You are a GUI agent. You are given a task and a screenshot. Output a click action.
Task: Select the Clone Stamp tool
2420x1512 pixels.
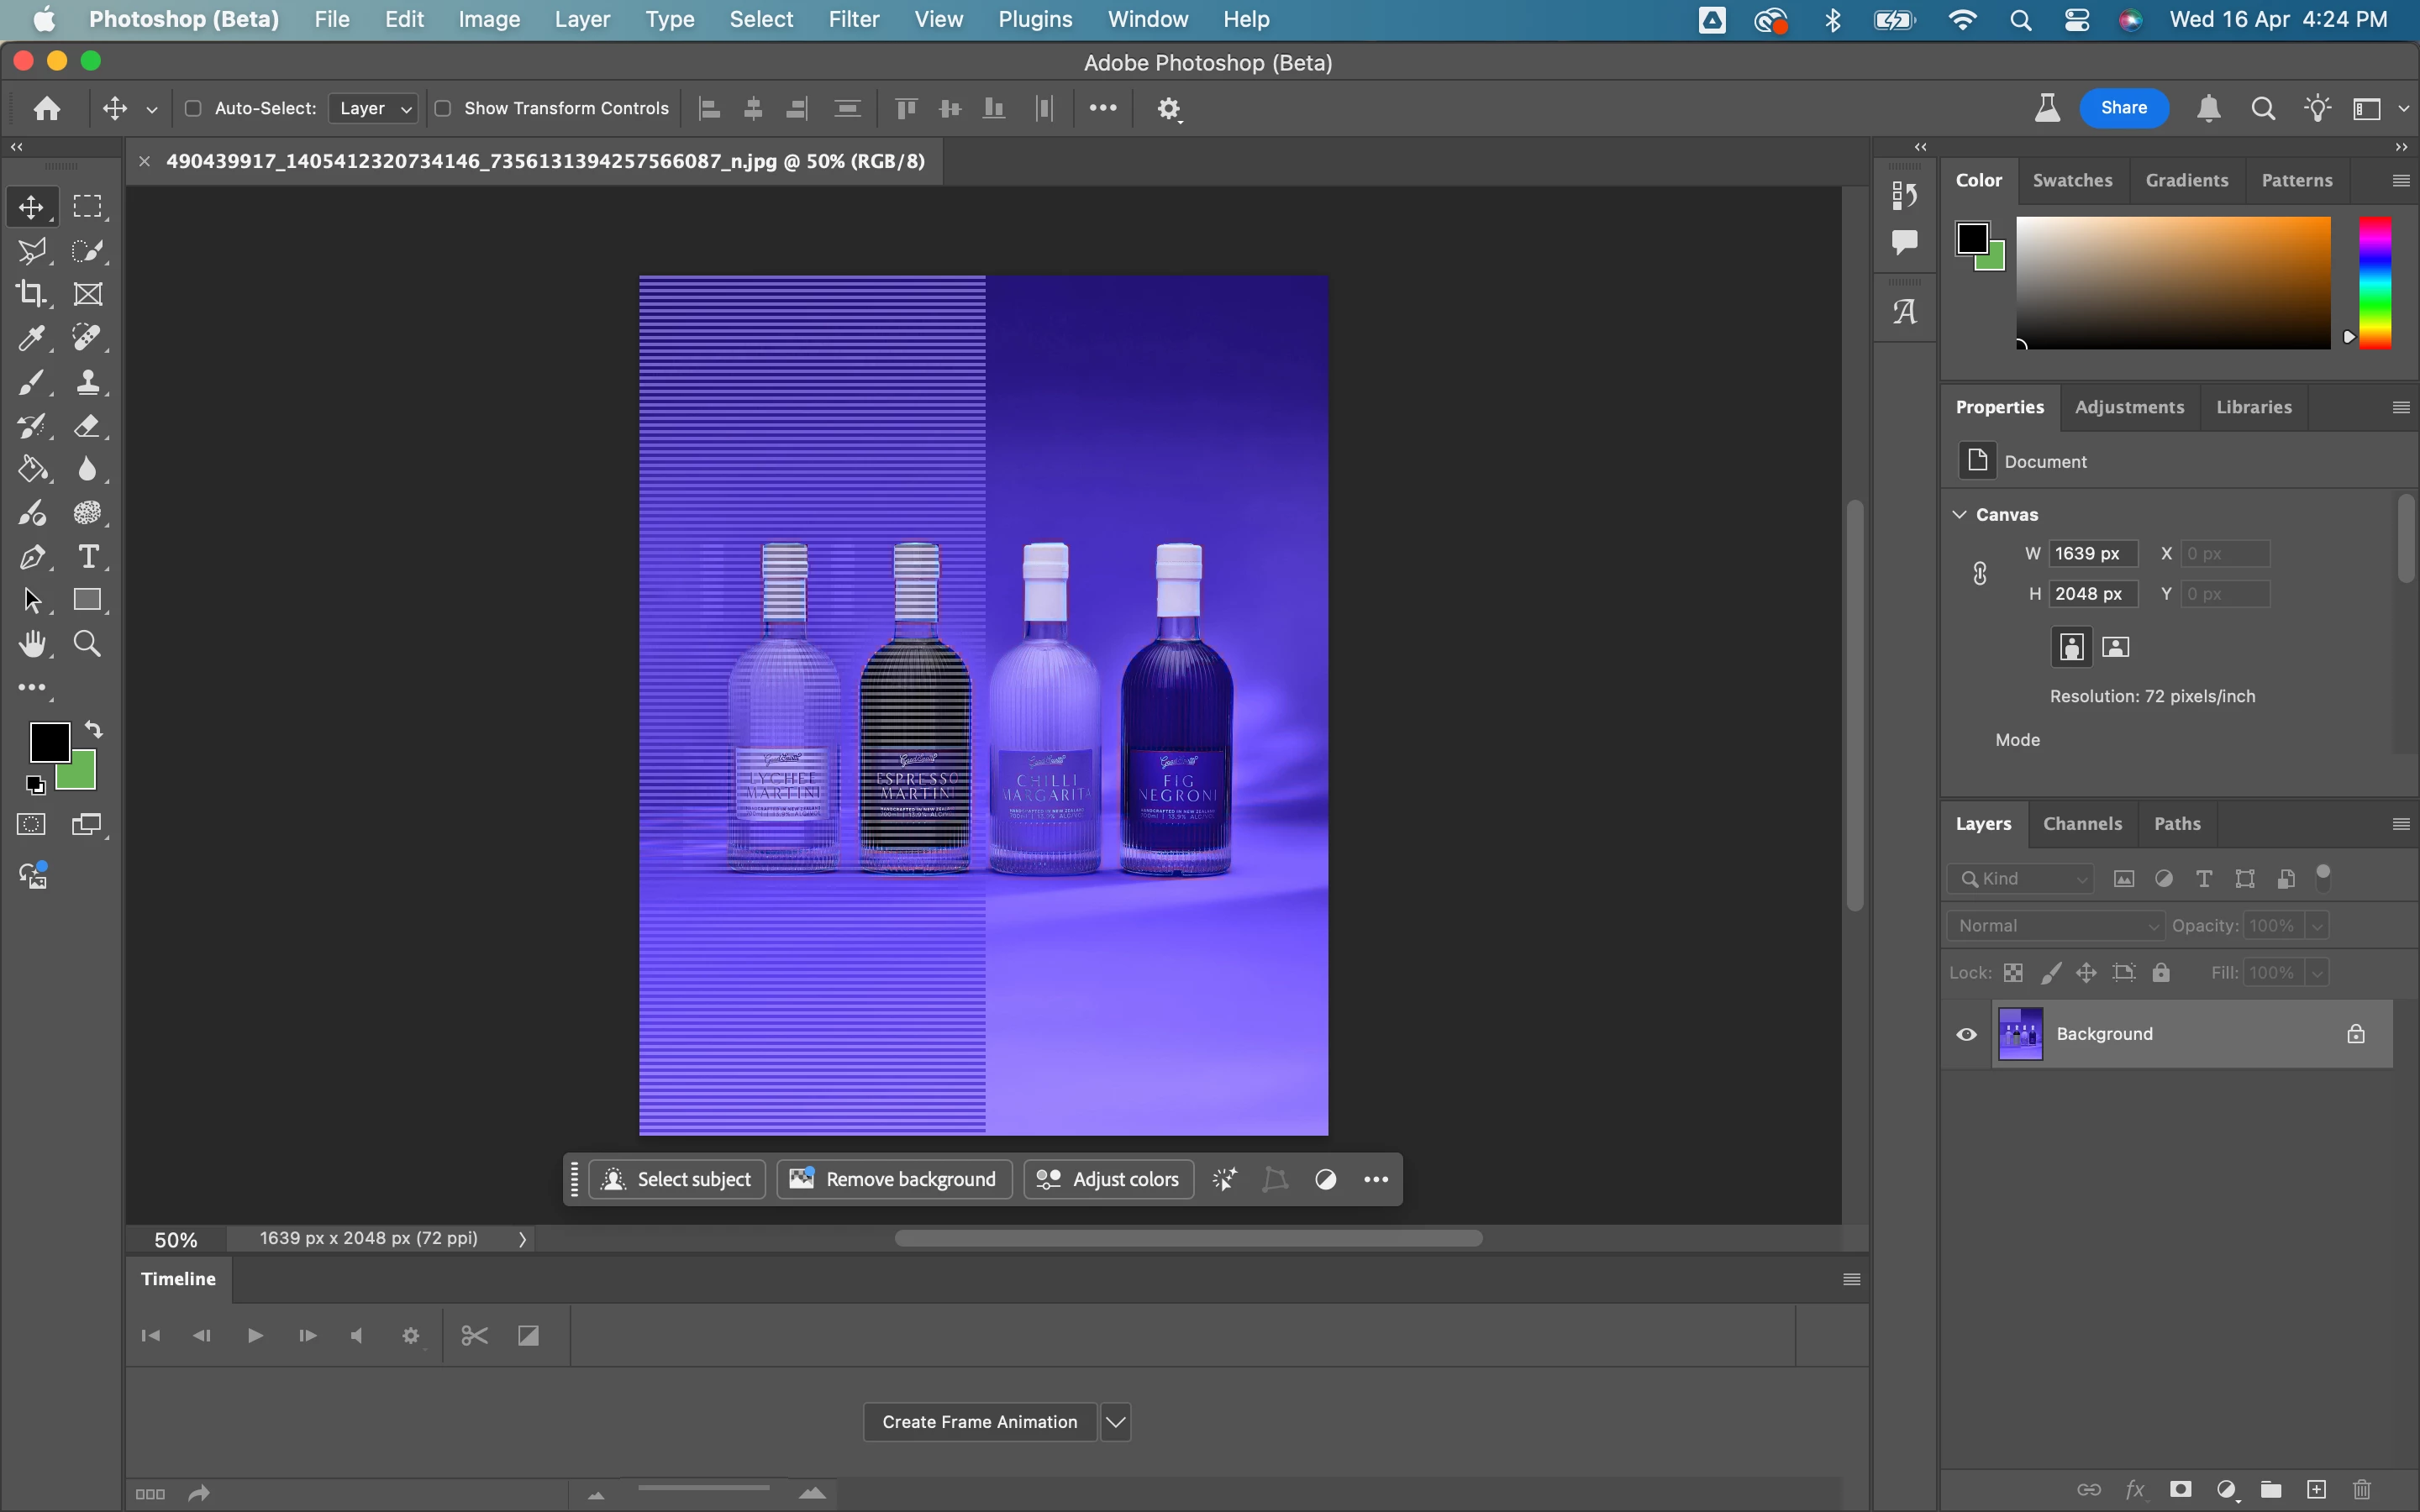[x=88, y=382]
